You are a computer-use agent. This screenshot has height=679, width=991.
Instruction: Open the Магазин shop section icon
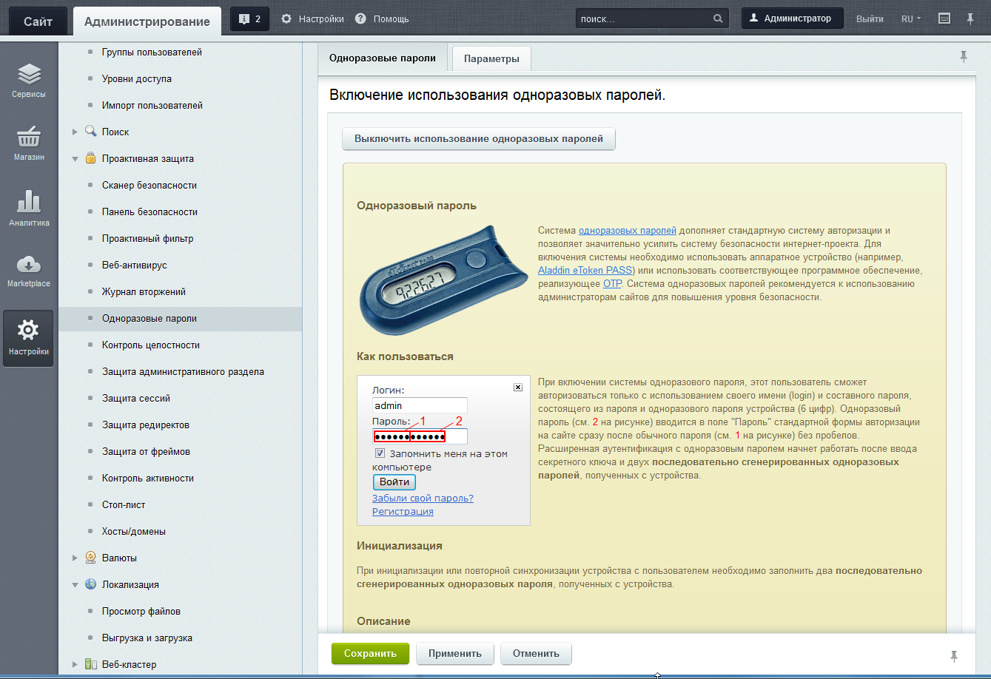29,143
